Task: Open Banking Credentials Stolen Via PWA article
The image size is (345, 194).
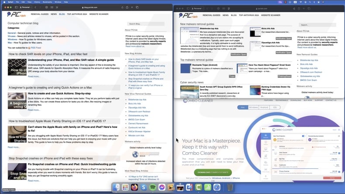Action: pyautogui.click(x=276, y=88)
